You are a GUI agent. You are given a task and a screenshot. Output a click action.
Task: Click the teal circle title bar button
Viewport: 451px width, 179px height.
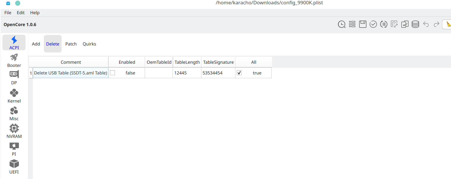[18, 3]
